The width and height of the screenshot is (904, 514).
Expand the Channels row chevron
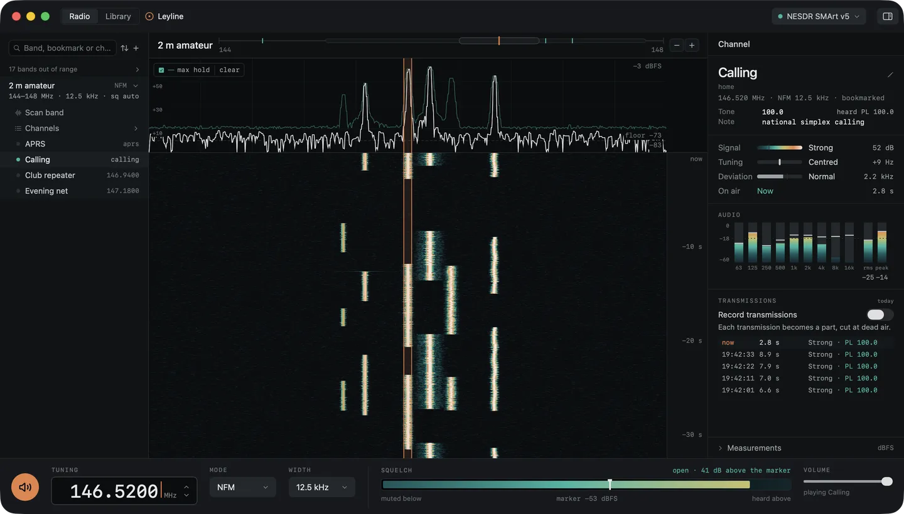pos(136,128)
